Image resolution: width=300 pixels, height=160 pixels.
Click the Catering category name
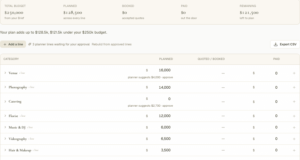tap(15, 101)
